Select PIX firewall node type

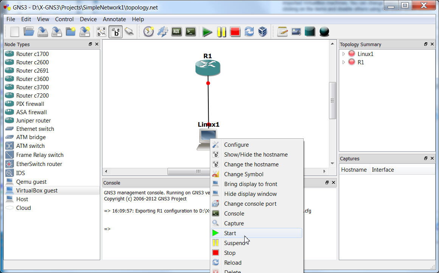51,104
